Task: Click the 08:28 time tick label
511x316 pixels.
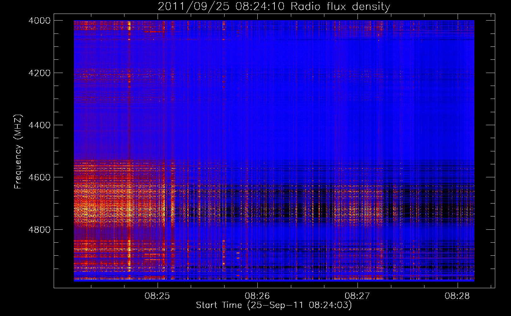Action: [457, 296]
